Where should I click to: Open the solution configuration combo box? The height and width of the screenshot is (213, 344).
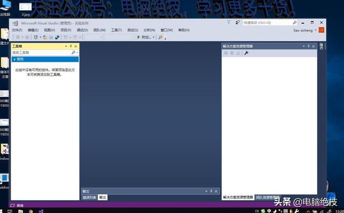[x=93, y=38]
